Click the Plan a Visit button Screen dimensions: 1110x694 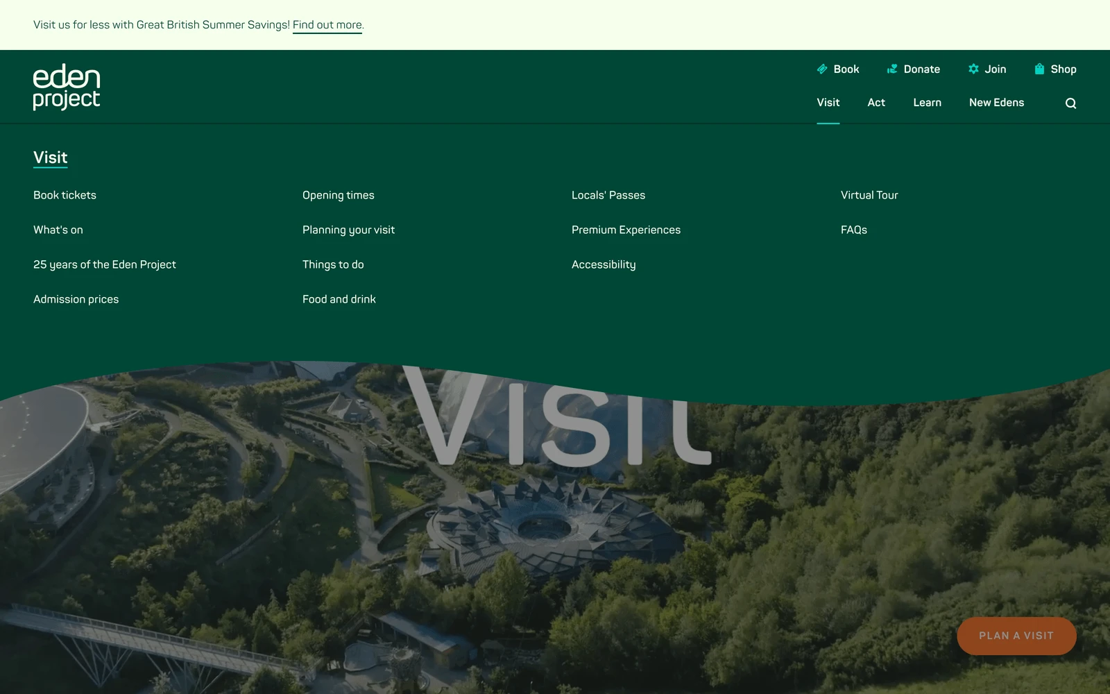click(x=1016, y=636)
